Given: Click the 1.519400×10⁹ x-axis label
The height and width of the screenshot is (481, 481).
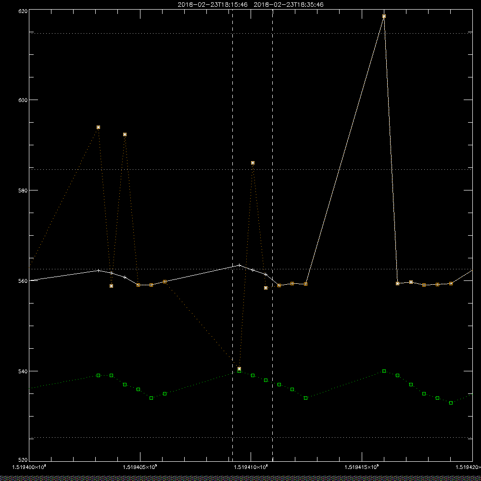Looking at the screenshot, I should 29,467.
